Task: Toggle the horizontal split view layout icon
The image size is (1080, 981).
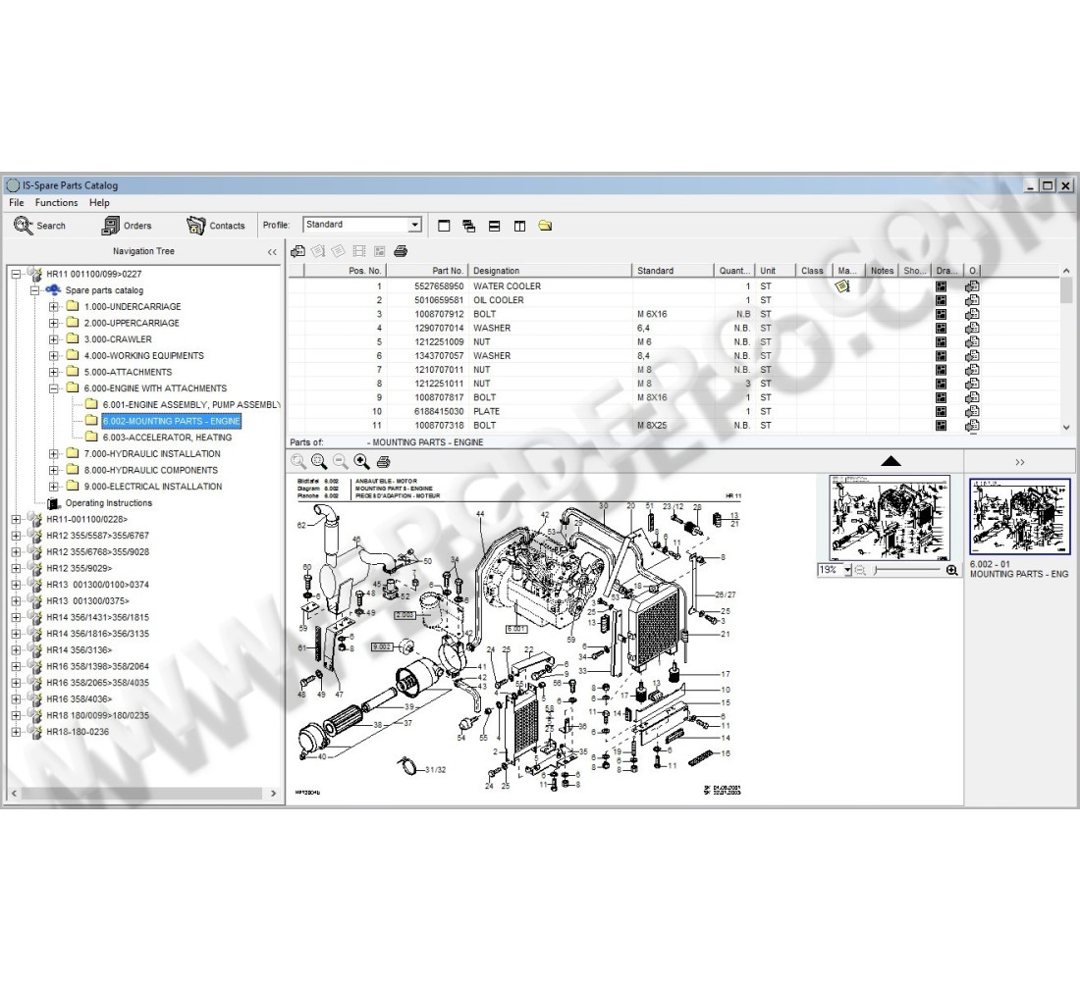Action: click(493, 225)
